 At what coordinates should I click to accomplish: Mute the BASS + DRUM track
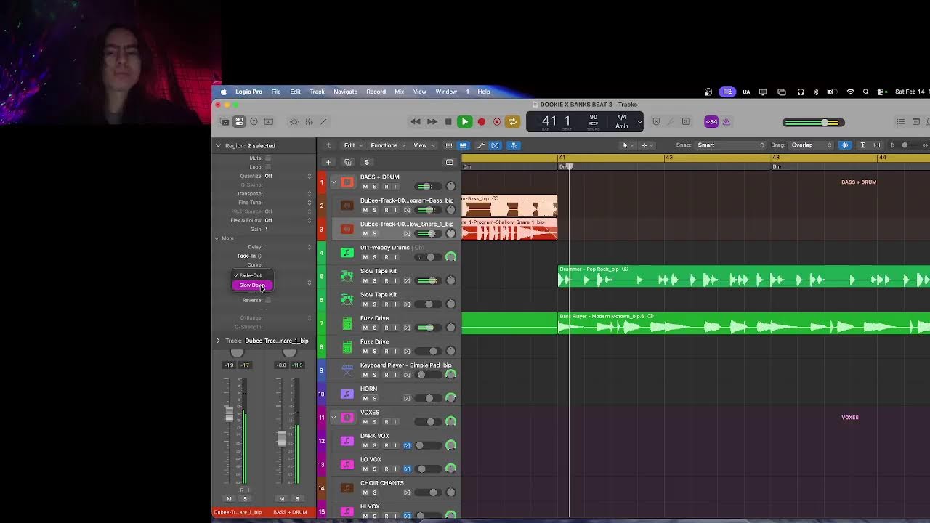click(x=365, y=187)
